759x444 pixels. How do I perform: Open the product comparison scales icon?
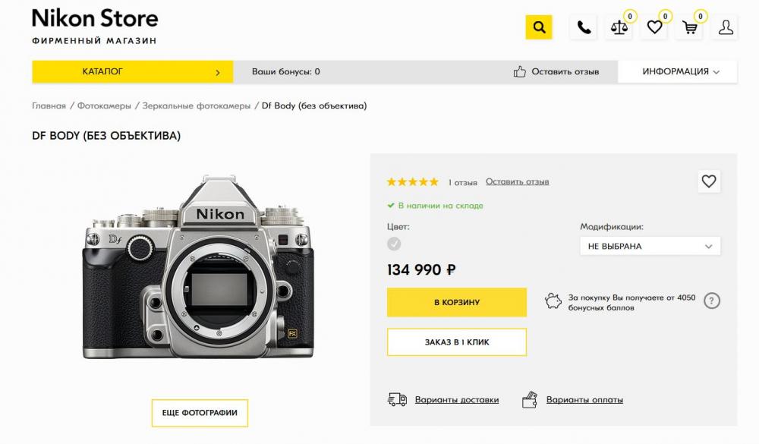(619, 27)
